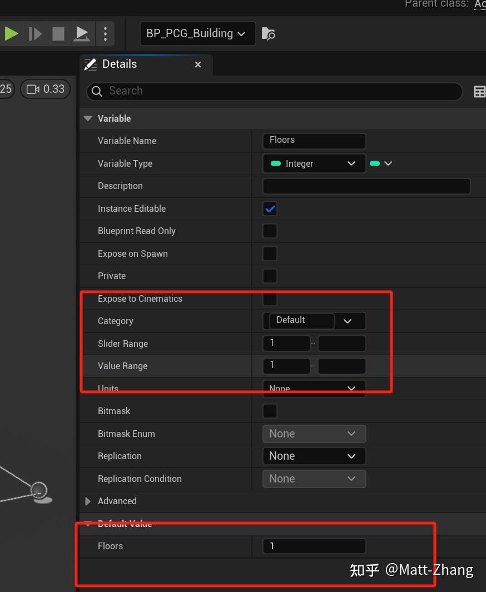Open the three-dot play options menu
The width and height of the screenshot is (486, 592).
pyautogui.click(x=105, y=34)
